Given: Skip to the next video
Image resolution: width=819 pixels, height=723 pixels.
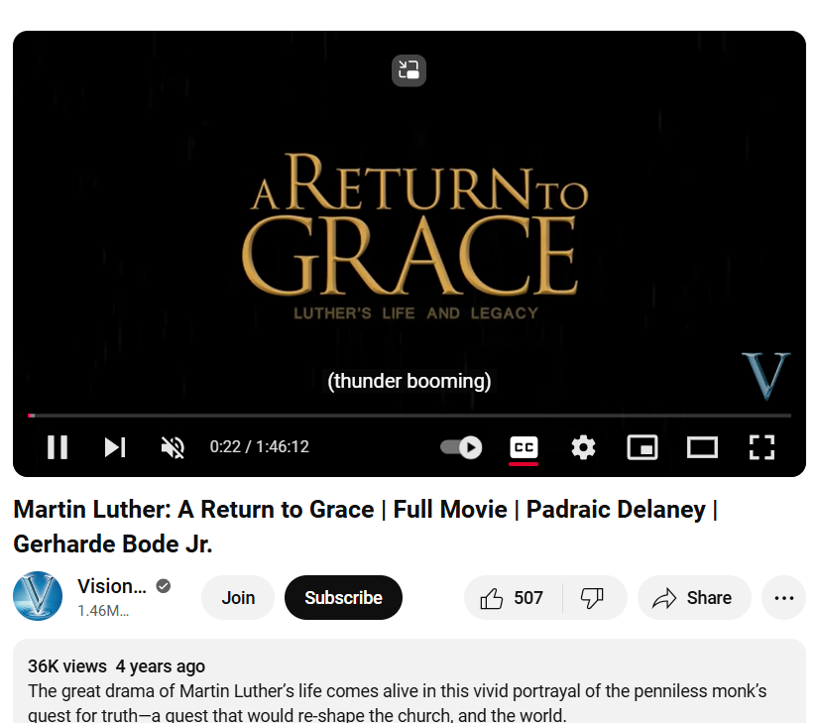Looking at the screenshot, I should 115,447.
